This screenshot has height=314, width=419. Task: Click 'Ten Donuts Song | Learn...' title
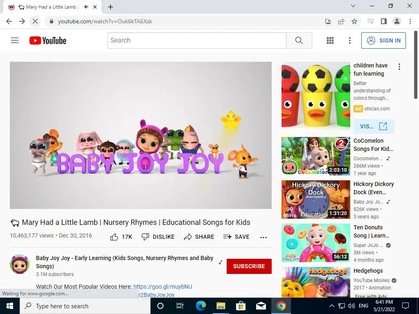click(x=371, y=231)
